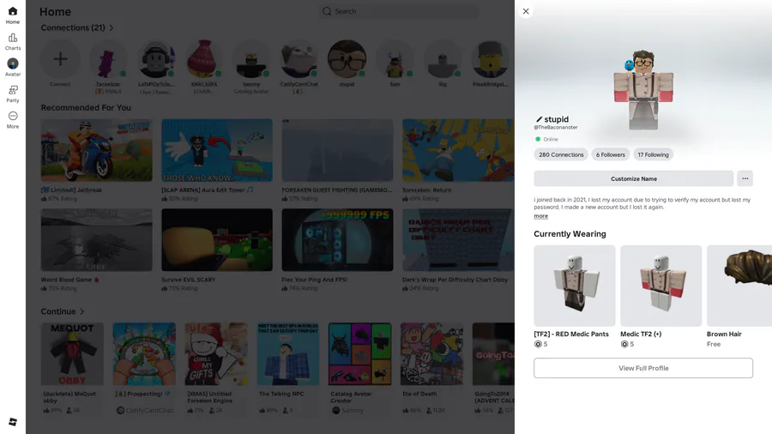The image size is (772, 434).
Task: Click the Customize Name button
Action: pyautogui.click(x=634, y=178)
